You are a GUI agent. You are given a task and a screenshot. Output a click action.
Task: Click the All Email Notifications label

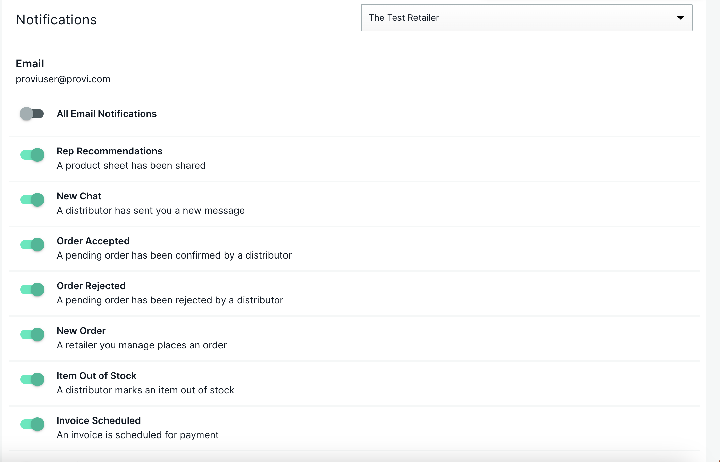click(107, 114)
